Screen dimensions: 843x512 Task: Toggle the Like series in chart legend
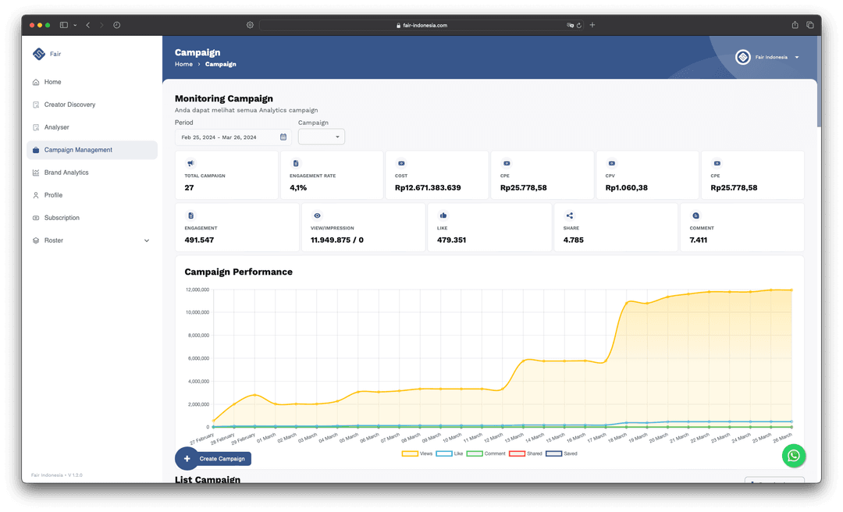450,453
